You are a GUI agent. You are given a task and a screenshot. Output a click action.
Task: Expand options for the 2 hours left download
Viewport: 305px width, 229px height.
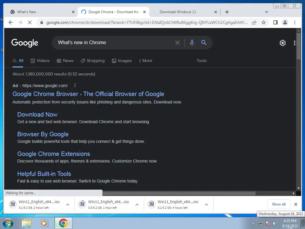pos(68,205)
